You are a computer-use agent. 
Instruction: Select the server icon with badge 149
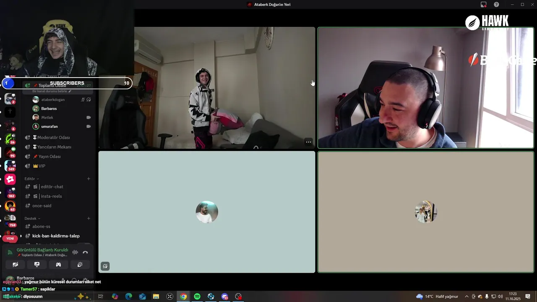pos(10,166)
